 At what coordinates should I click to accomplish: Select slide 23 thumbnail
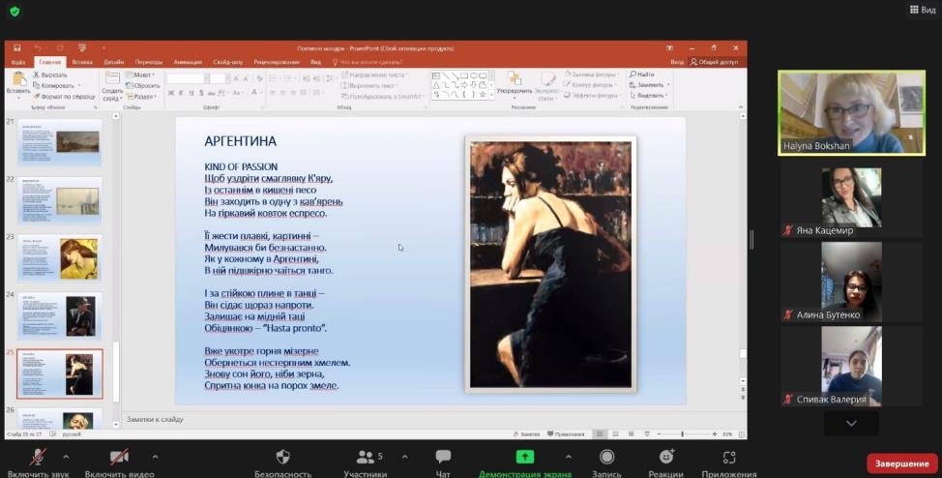point(59,258)
